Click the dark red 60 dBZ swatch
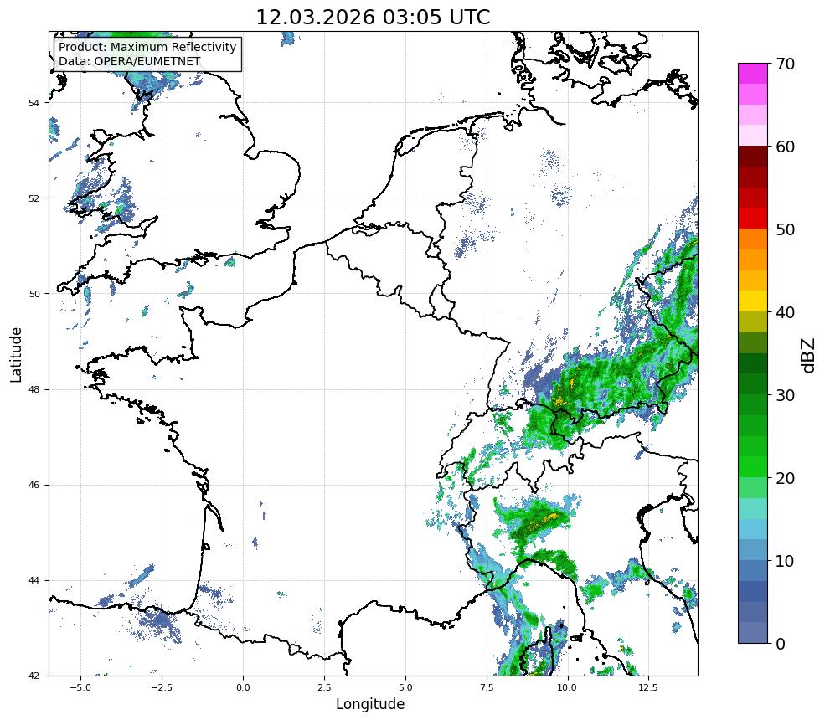The height and width of the screenshot is (720, 825). [x=752, y=157]
